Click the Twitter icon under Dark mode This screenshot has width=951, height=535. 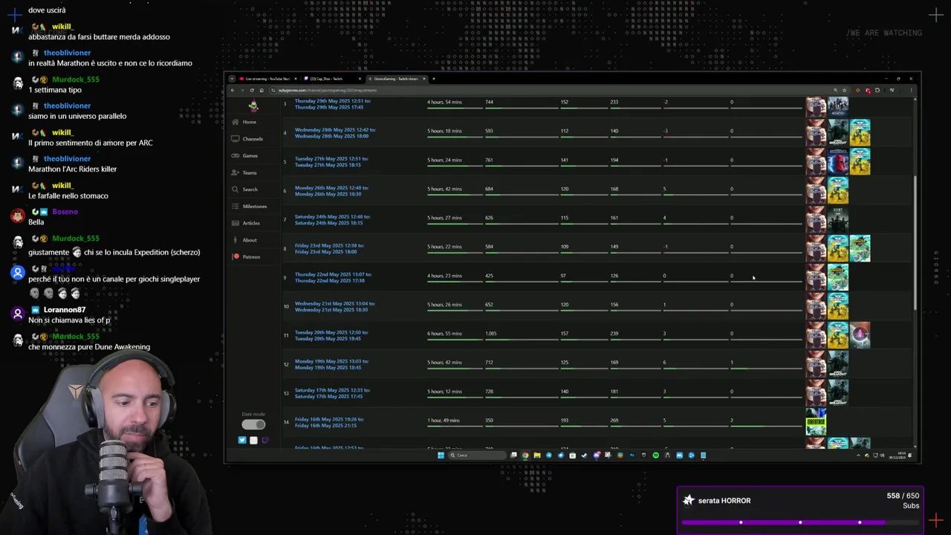pyautogui.click(x=242, y=440)
